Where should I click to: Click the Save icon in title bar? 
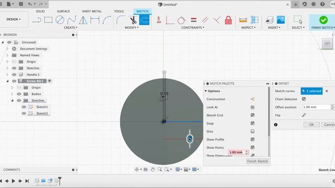pos(21,4)
